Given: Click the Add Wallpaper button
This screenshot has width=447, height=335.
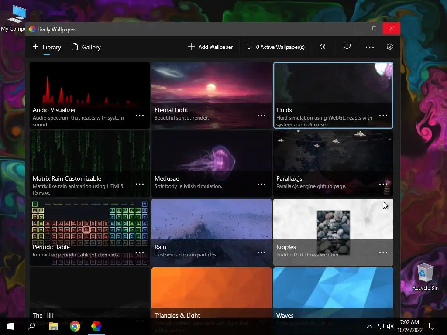Looking at the screenshot, I should coord(210,47).
